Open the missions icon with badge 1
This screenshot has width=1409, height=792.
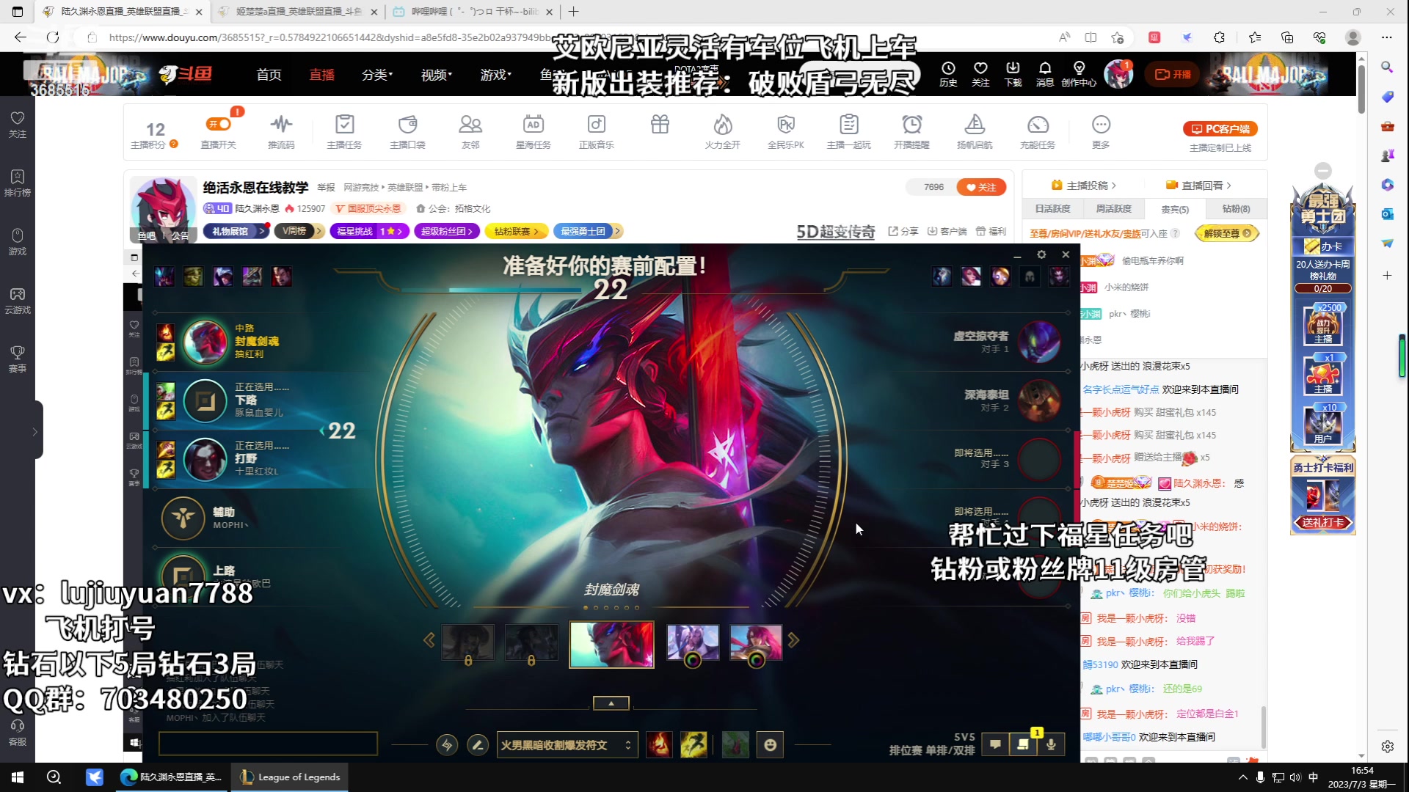pos(1023,745)
